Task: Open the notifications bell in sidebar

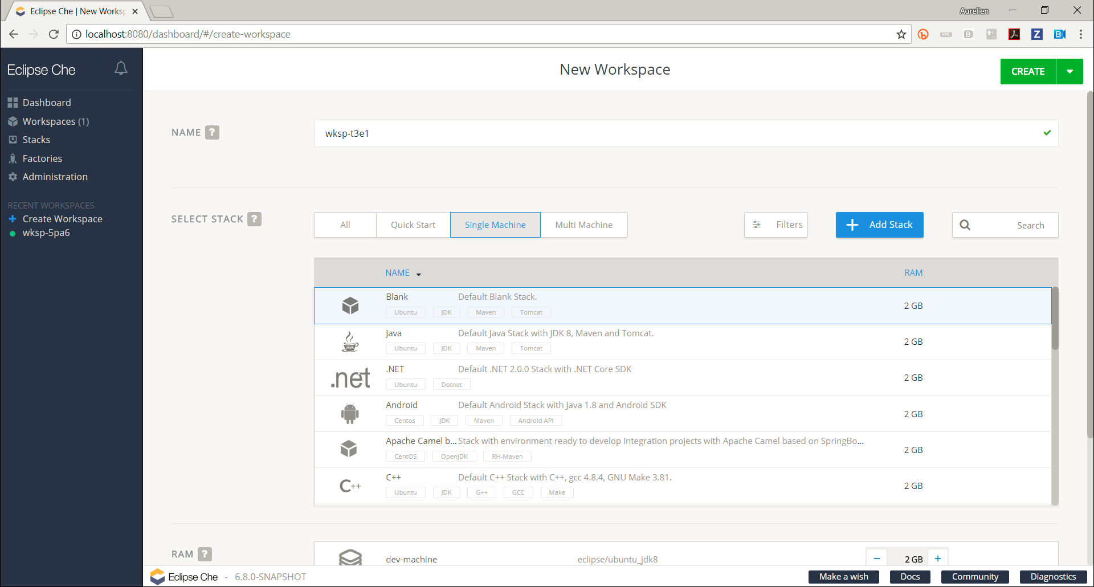Action: tap(121, 69)
